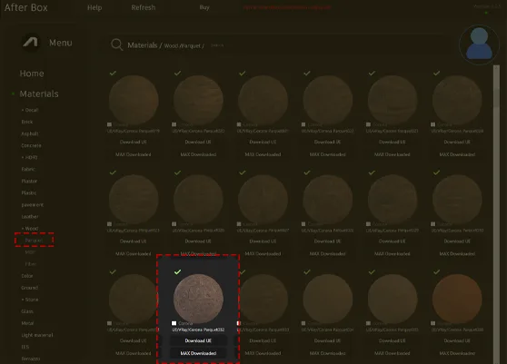Click the magnifier search icon

point(116,44)
